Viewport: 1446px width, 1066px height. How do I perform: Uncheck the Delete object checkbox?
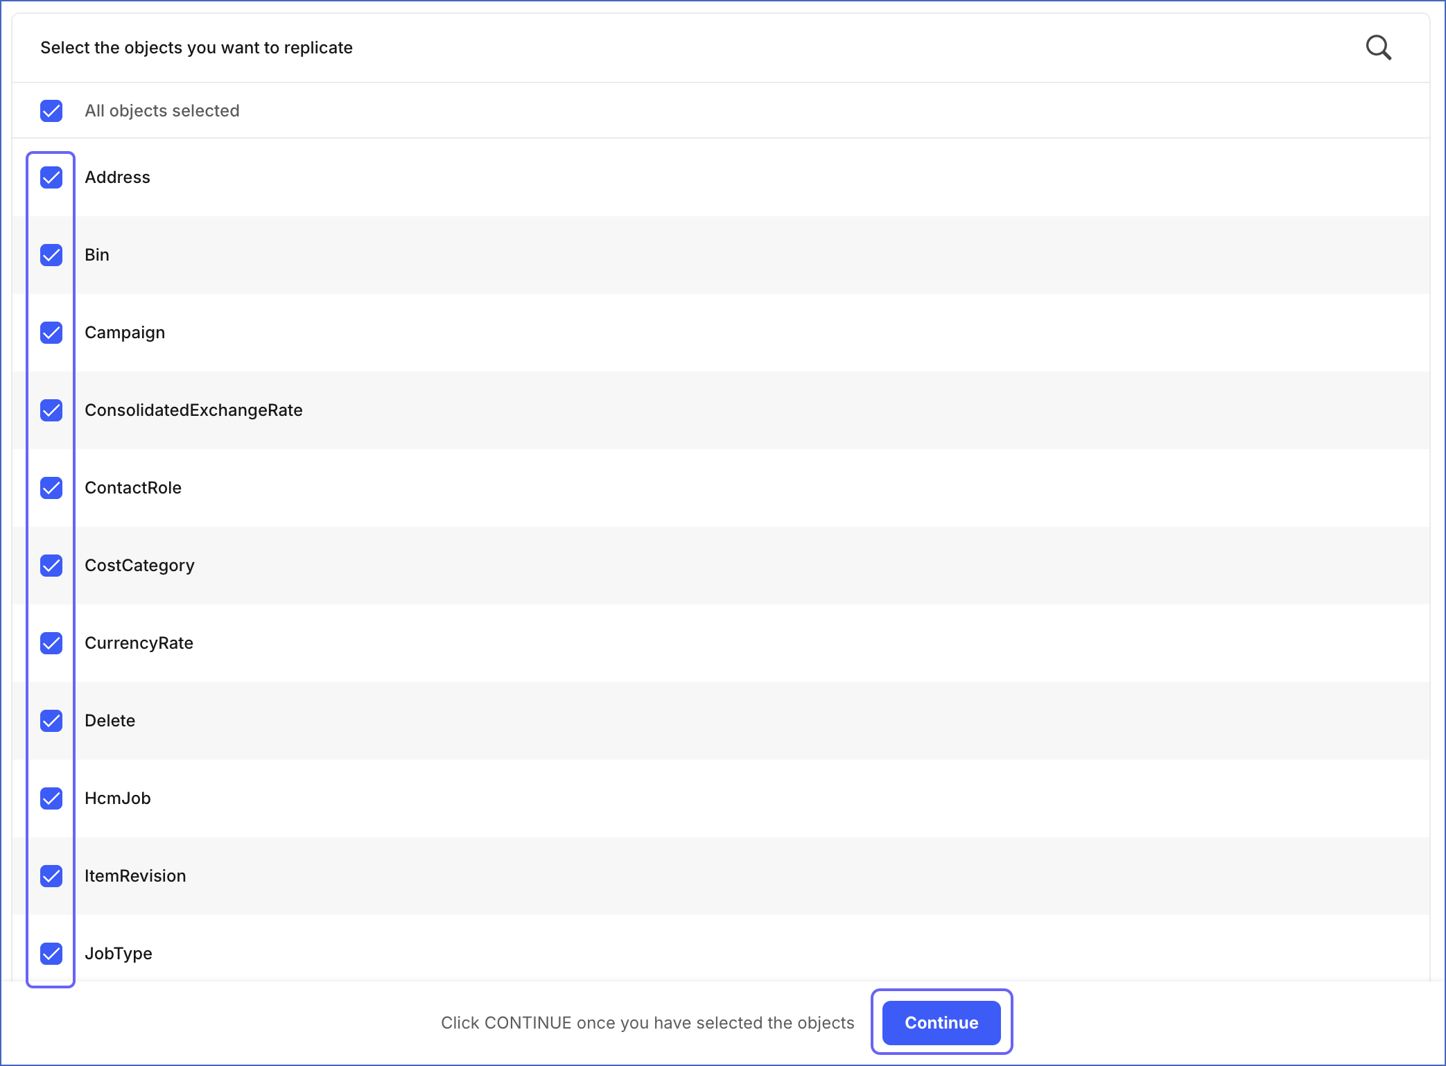point(51,722)
